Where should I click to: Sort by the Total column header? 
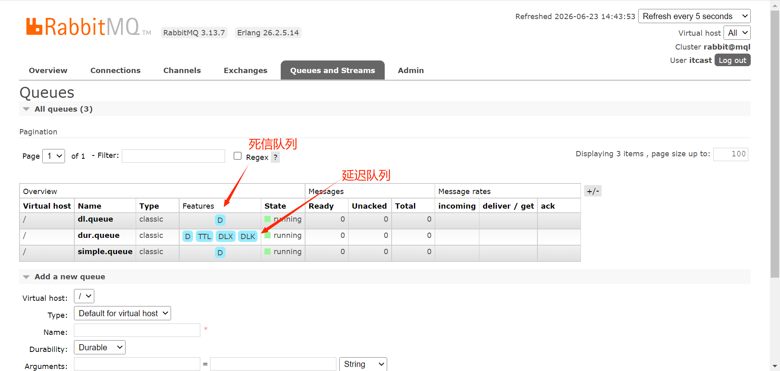tap(405, 206)
